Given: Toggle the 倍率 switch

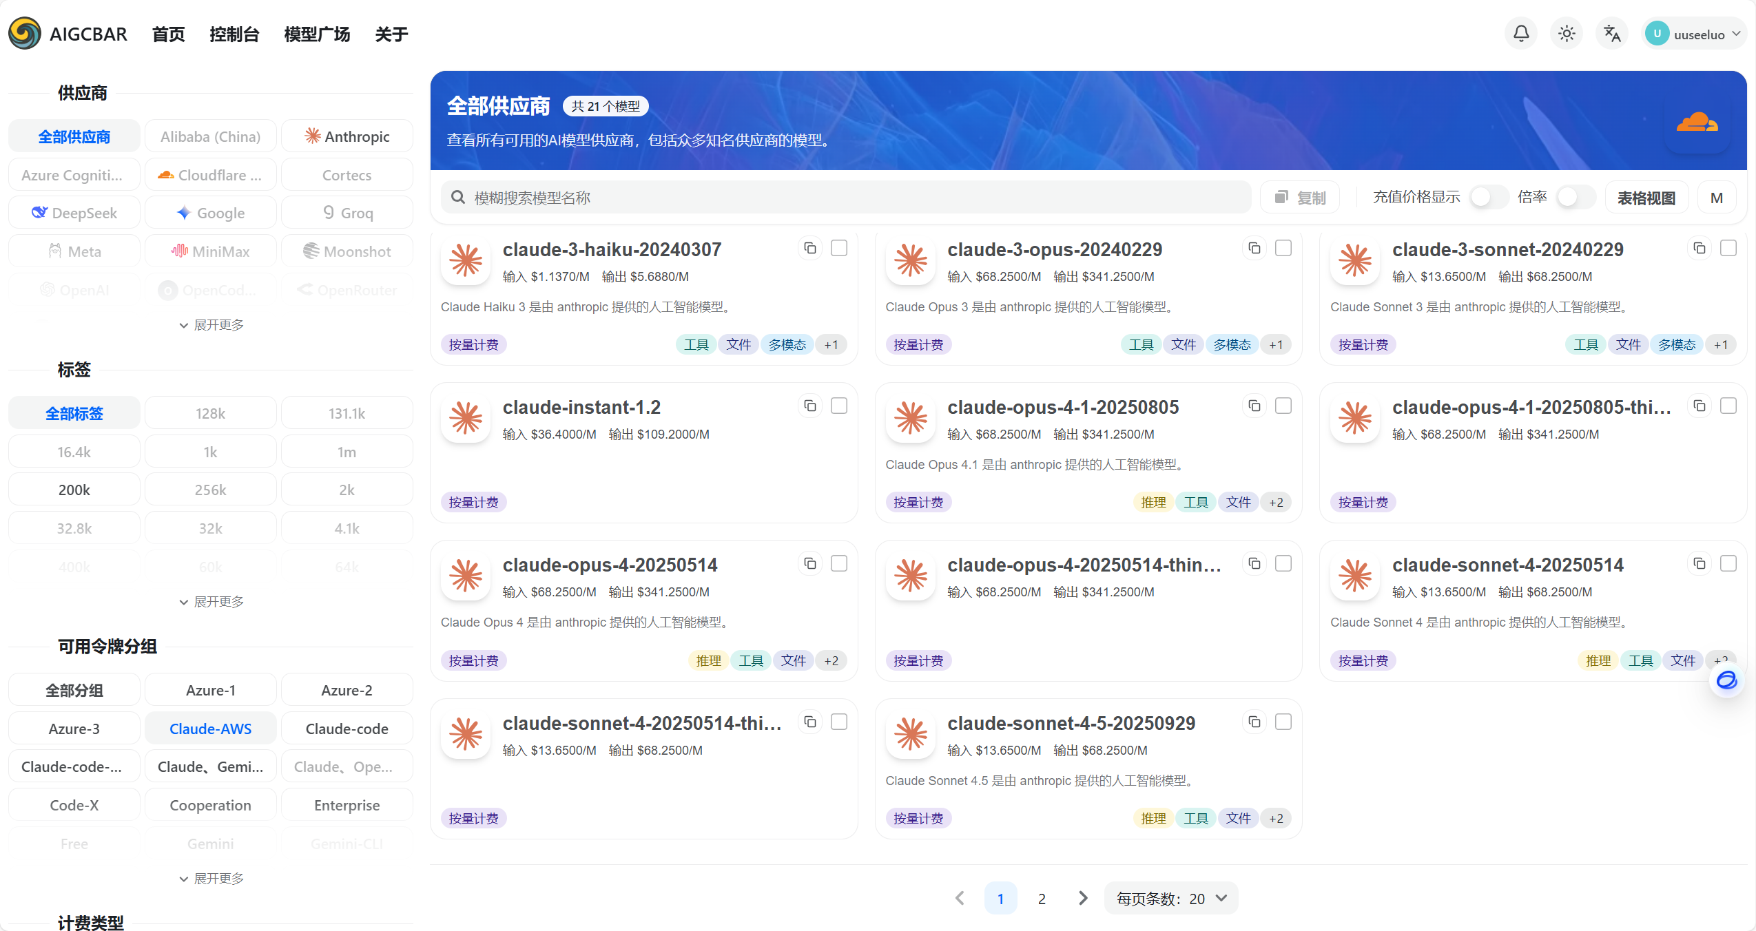Looking at the screenshot, I should coord(1576,198).
